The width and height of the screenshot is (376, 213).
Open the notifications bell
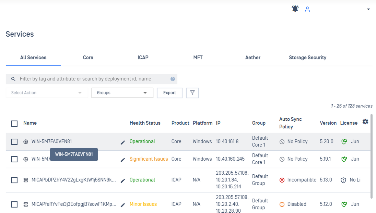pyautogui.click(x=295, y=9)
